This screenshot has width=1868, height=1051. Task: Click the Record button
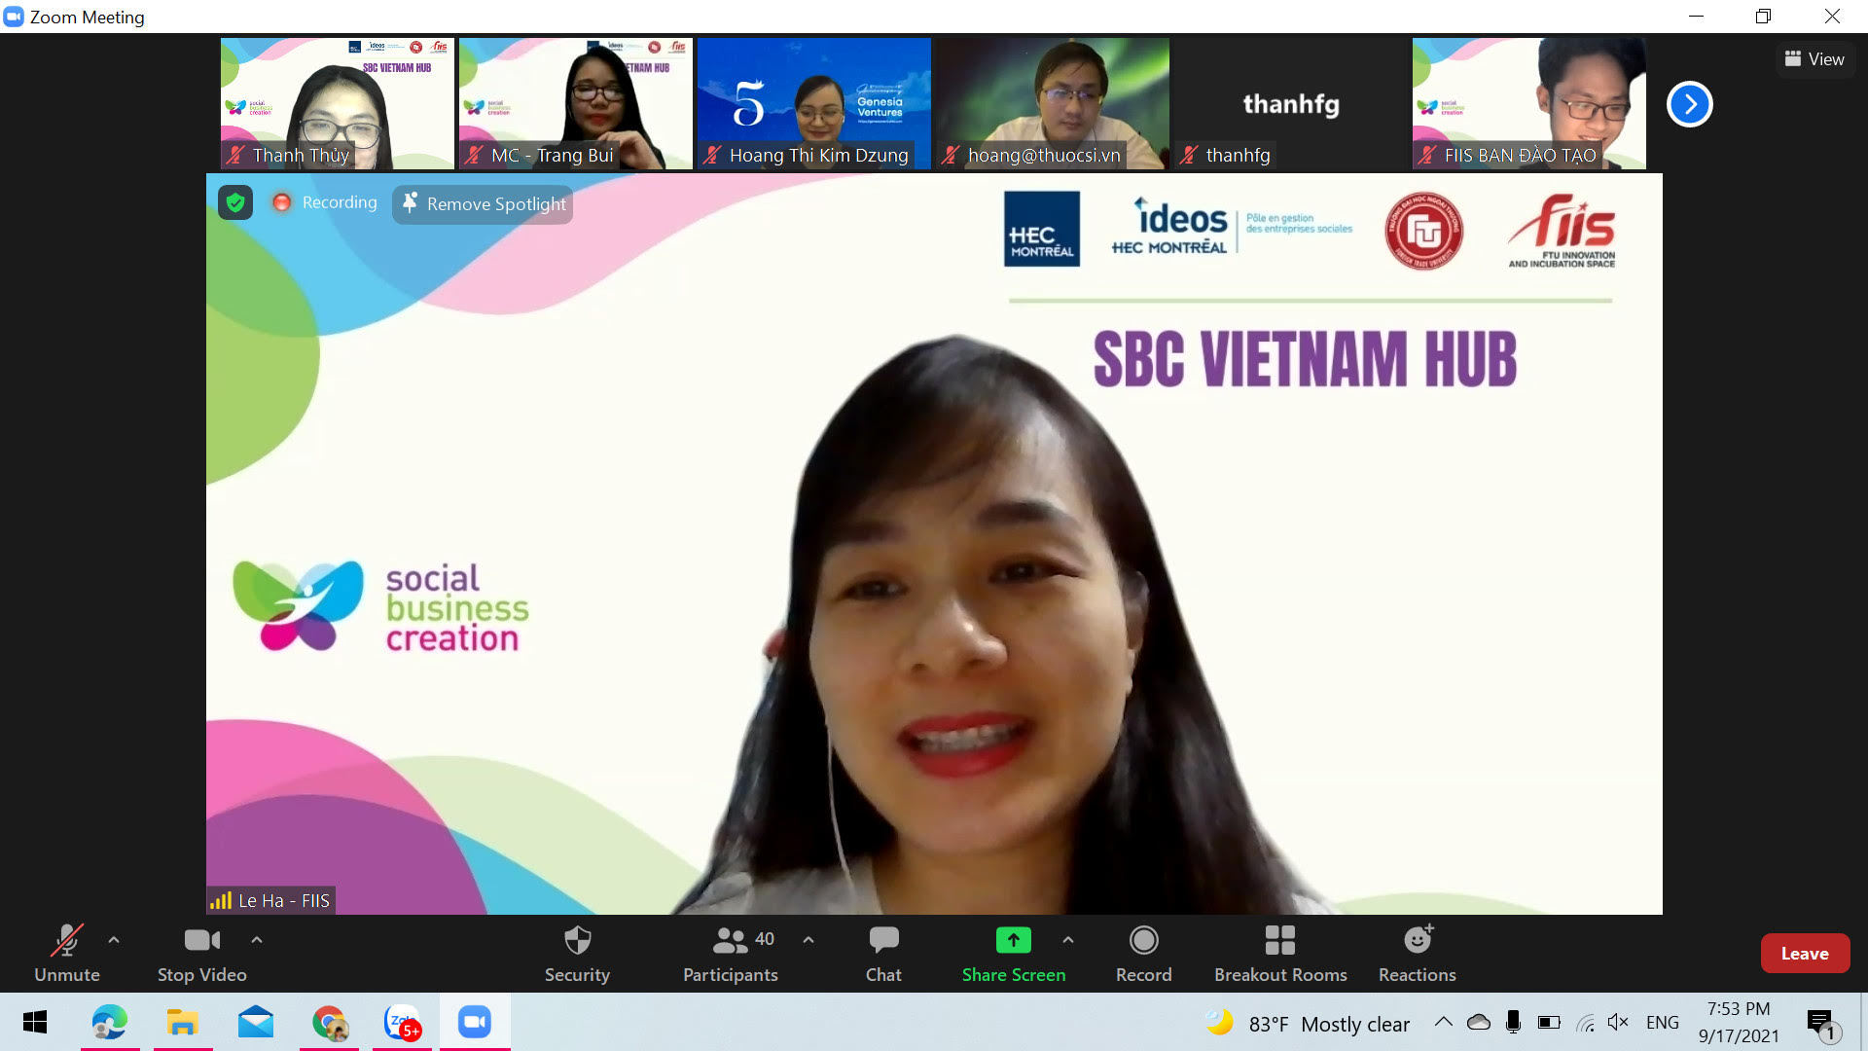[1143, 954]
